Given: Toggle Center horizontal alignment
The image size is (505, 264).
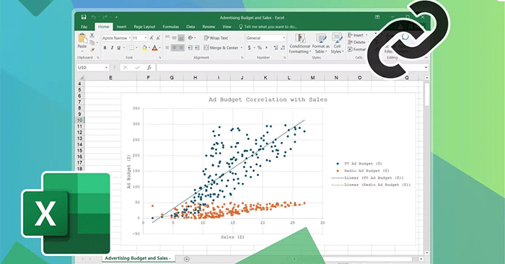Looking at the screenshot, I should pyautogui.click(x=175, y=48).
